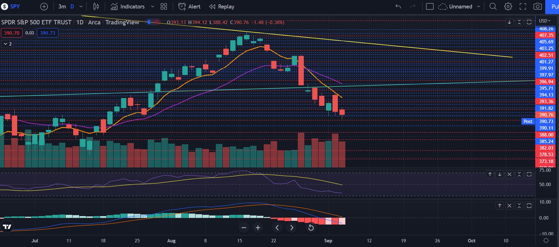Click the blue 390.73 buy price button
This screenshot has height=247, width=559.
(x=48, y=33)
